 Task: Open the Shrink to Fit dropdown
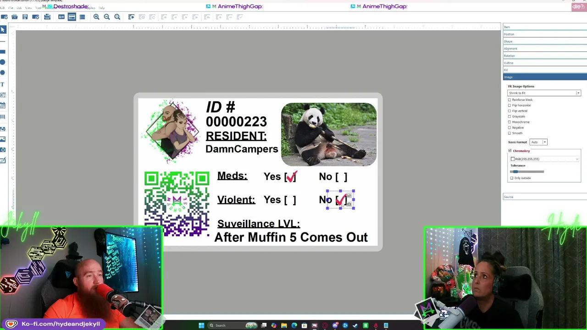pos(544,93)
